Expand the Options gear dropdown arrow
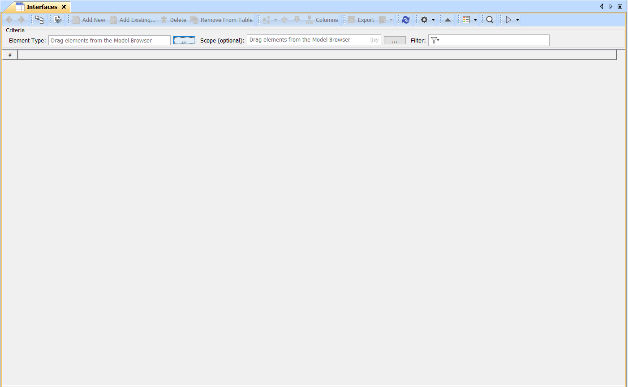 click(433, 20)
